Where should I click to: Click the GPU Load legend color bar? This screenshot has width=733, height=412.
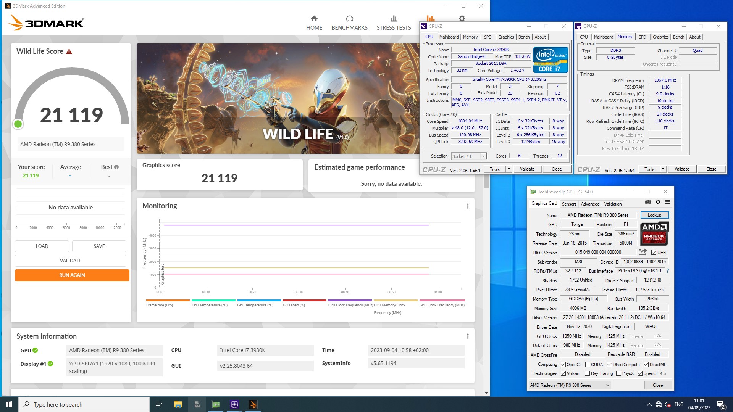coord(304,301)
